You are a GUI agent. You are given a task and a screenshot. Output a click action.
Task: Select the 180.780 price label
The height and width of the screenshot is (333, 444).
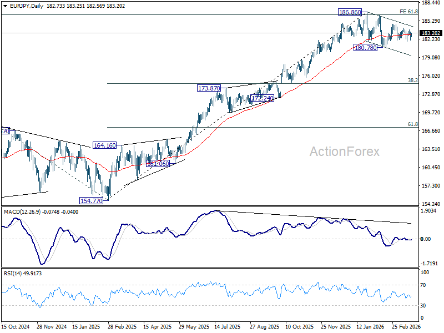point(366,48)
